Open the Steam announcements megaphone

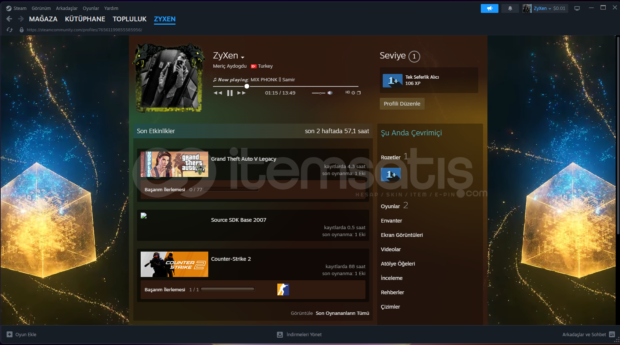(x=489, y=8)
